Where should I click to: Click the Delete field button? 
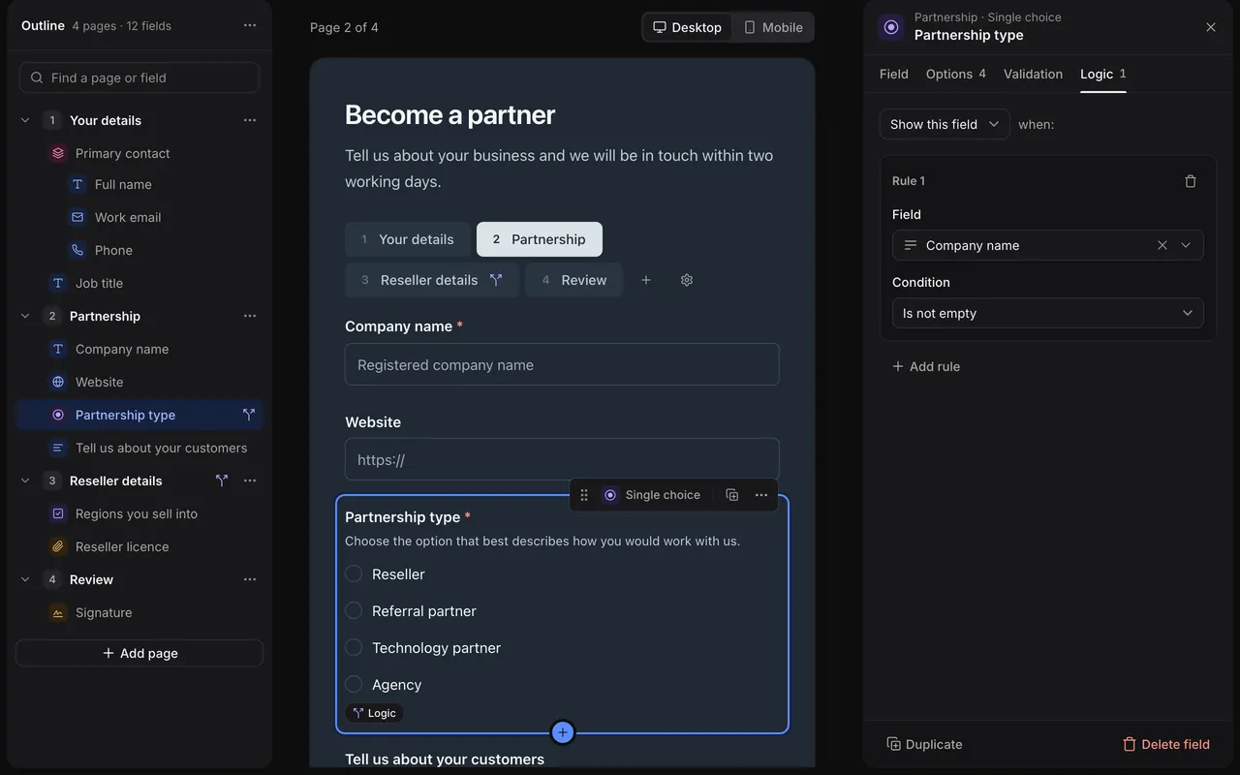coord(1166,744)
